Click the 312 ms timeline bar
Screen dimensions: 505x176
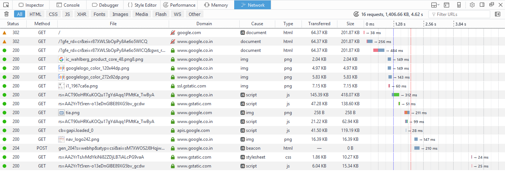395,95
